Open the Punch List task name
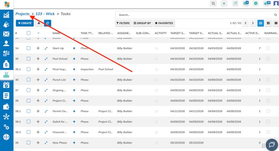 tap(59, 80)
